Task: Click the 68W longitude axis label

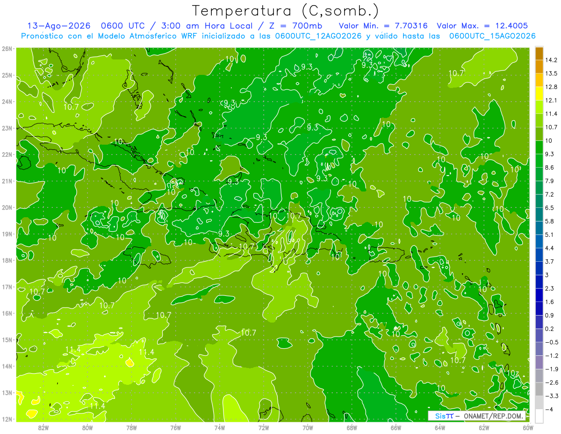Action: pyautogui.click(x=352, y=427)
